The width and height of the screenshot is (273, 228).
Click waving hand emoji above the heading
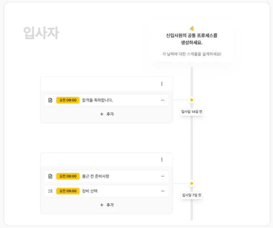point(192,28)
